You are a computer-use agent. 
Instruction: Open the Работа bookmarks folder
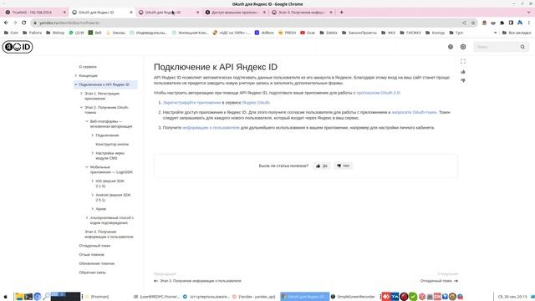click(32, 33)
